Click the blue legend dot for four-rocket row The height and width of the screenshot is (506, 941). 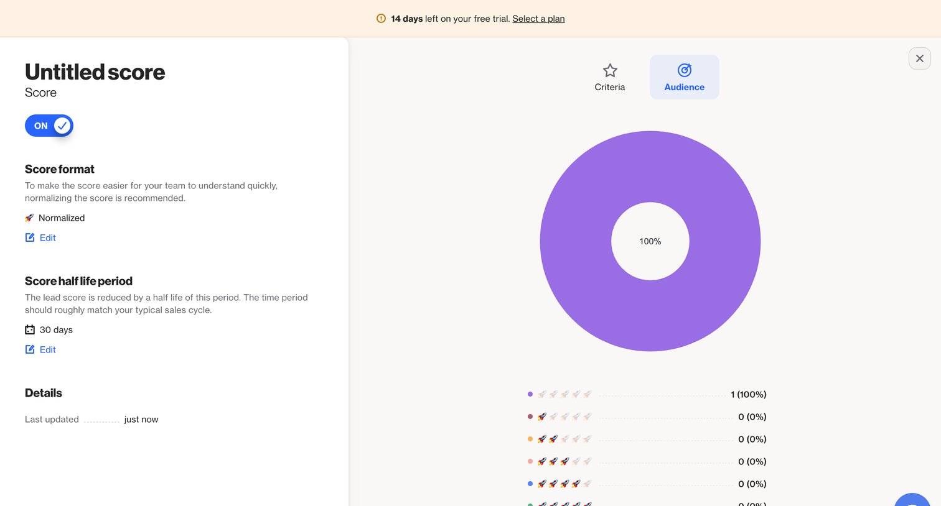530,484
